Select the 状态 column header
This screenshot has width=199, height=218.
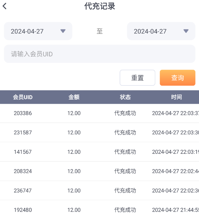coord(125,97)
